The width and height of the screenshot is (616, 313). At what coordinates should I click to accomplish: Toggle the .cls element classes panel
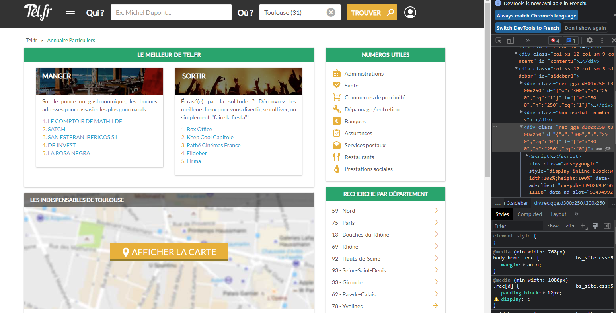tap(570, 226)
